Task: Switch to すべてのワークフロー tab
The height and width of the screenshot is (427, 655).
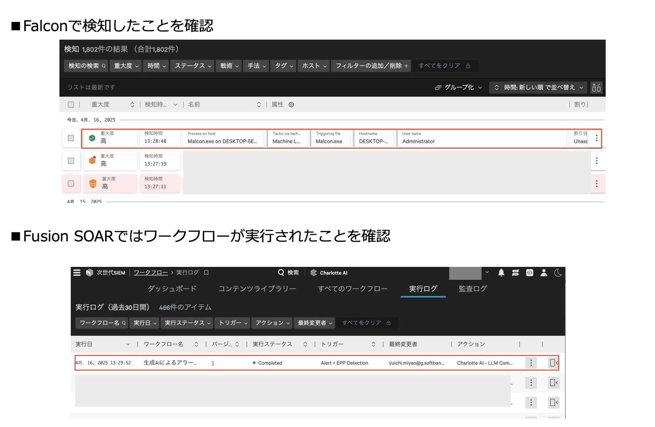Action: pyautogui.click(x=353, y=289)
